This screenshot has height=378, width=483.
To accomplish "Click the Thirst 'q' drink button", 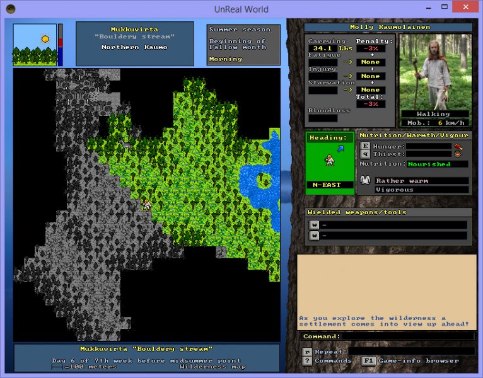I will [x=364, y=154].
